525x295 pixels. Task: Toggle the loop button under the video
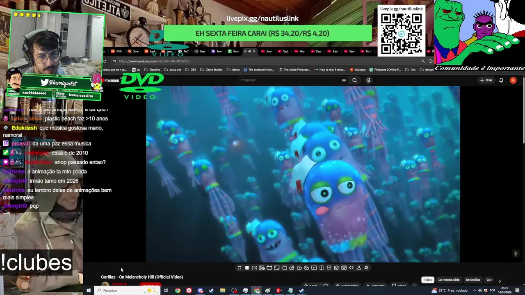click(x=239, y=268)
